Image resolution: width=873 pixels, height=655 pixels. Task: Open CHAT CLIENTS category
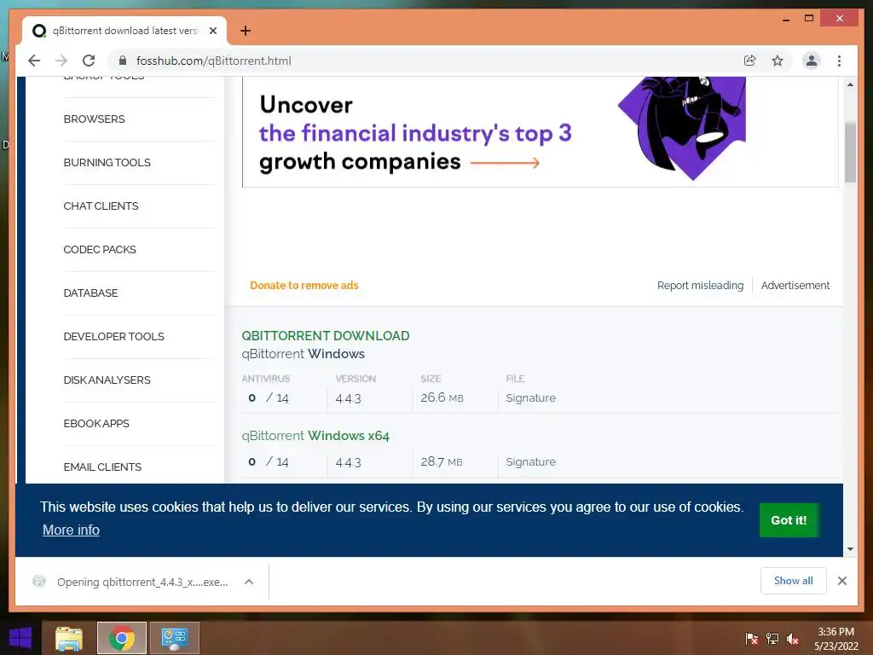[101, 206]
